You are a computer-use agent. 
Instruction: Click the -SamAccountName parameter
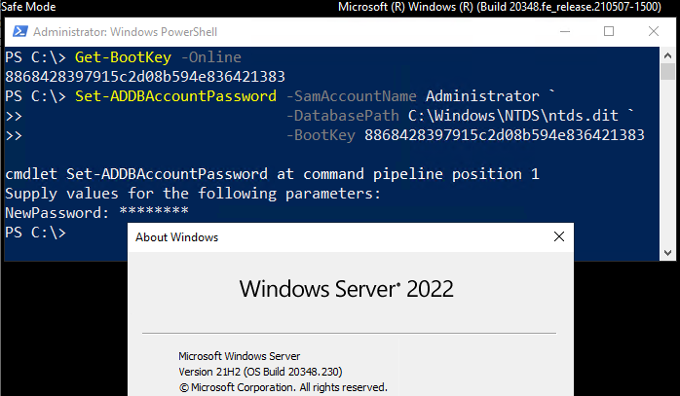pos(352,96)
